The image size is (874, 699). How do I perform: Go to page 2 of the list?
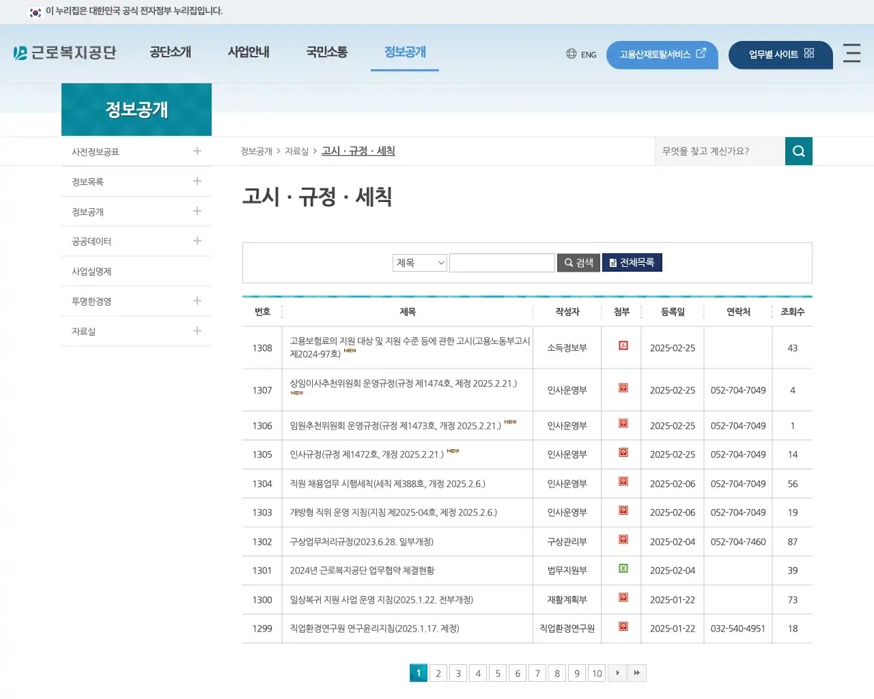438,672
